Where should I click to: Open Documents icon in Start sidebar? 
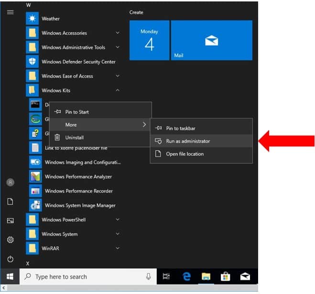10,202
